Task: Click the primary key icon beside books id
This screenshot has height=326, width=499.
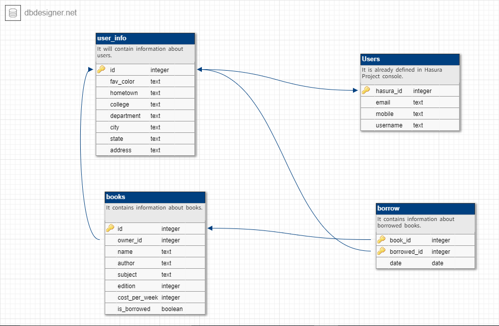Action: [x=110, y=228]
